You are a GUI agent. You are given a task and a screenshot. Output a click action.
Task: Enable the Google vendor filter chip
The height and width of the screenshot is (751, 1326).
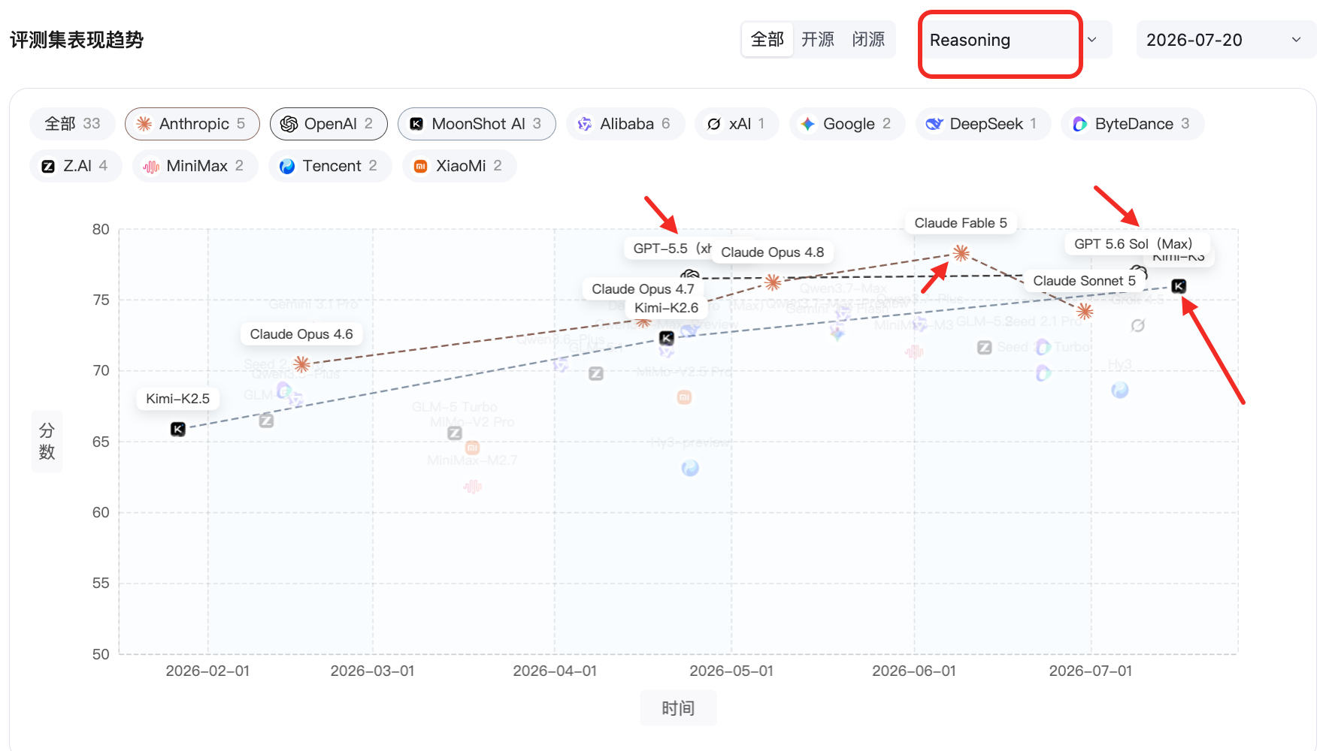coord(847,124)
